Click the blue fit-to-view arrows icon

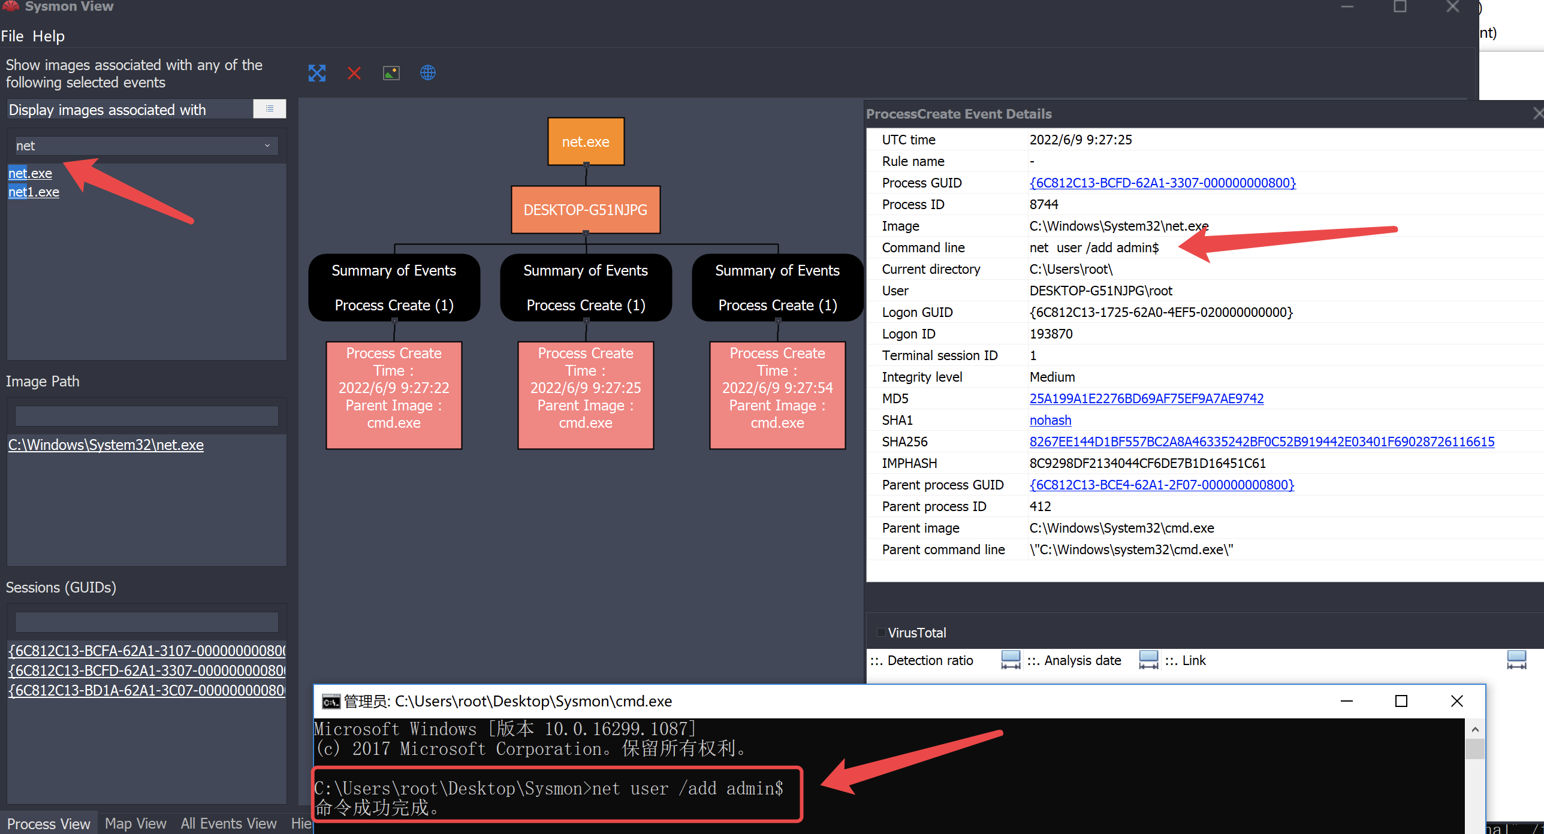[x=316, y=73]
